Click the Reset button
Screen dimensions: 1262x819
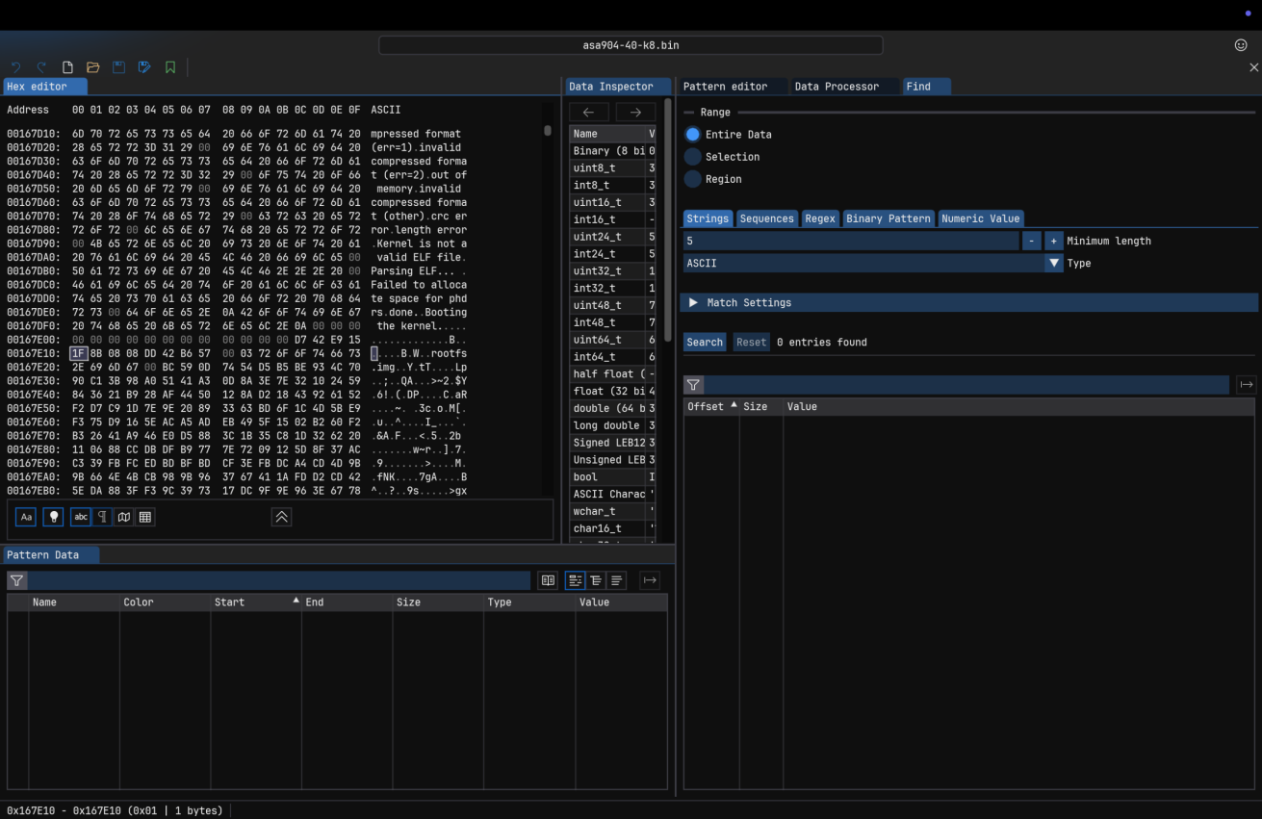pyautogui.click(x=751, y=342)
